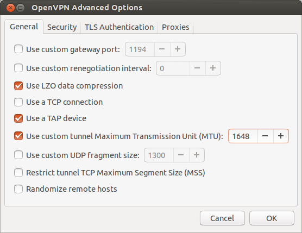Select the Proxies tab
Screen dimensions: 302x233
175,27
